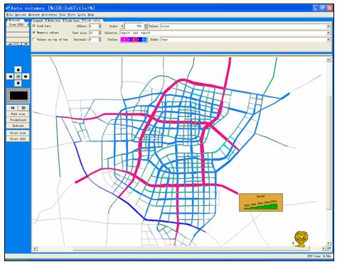Click the lion mascot icon
The image size is (342, 269).
click(301, 239)
